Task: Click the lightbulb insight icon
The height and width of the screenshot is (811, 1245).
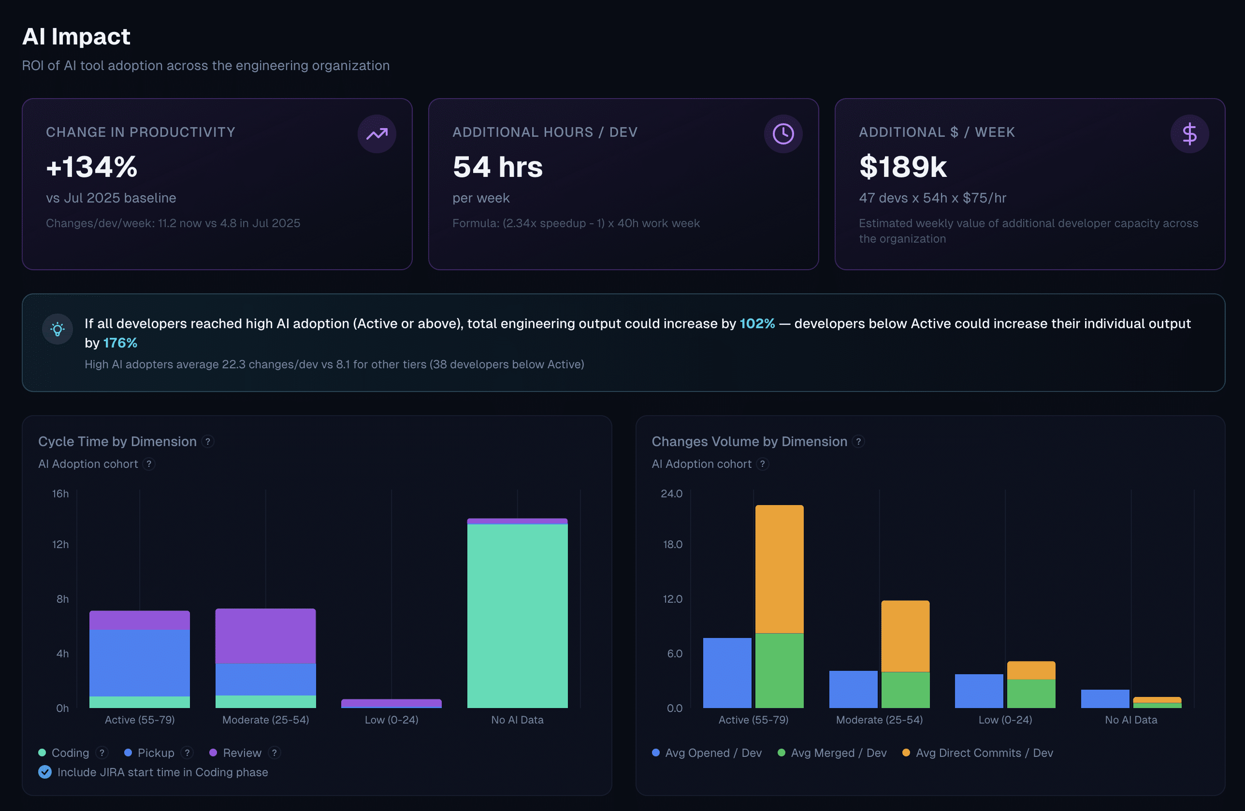Action: click(58, 329)
